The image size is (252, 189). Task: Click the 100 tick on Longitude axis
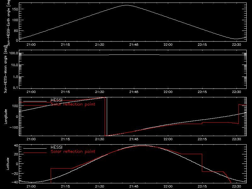pyautogui.click(x=15, y=106)
